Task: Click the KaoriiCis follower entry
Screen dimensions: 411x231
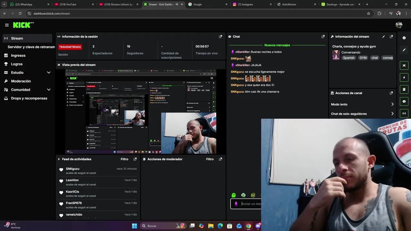Action: [x=98, y=194]
